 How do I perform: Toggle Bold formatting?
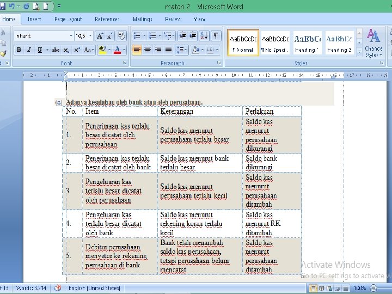pos(19,50)
